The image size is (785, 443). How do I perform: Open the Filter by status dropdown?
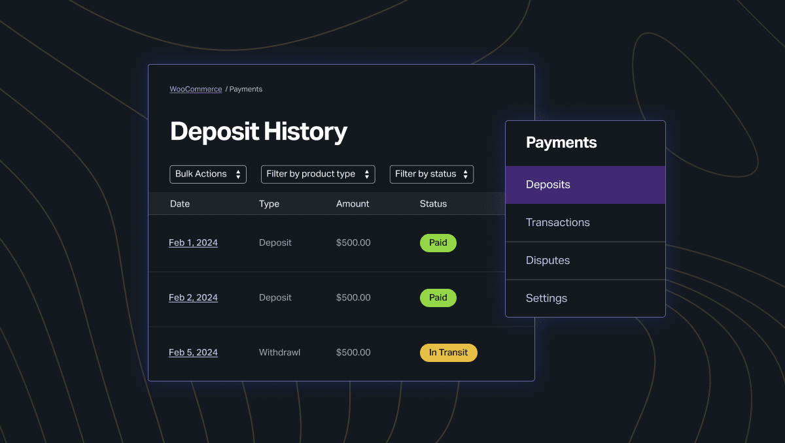point(431,174)
